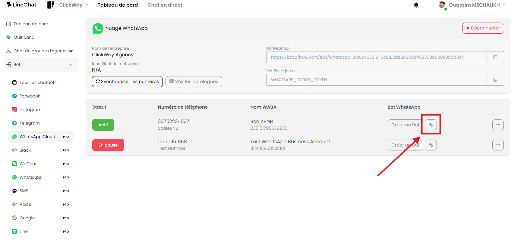Click the WhatsApp Cloud sidebar icon
This screenshot has width=511, height=241.
pyautogui.click(x=14, y=137)
